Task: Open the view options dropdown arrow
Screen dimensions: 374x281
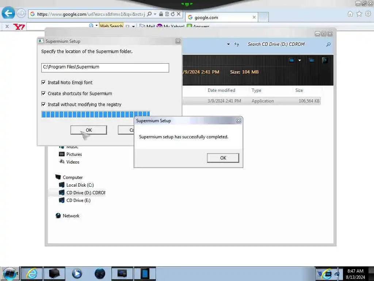Action: [x=299, y=60]
